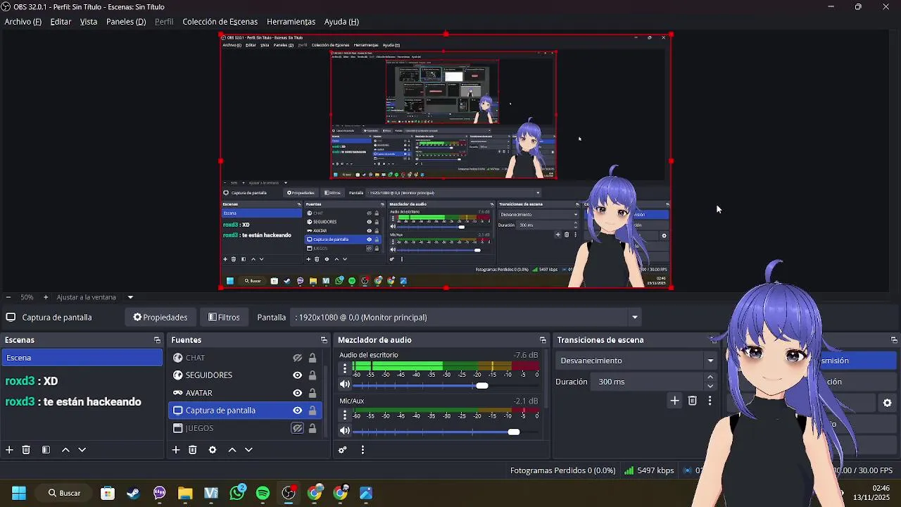Open Spotify from the taskbar
901x507 pixels.
click(263, 493)
